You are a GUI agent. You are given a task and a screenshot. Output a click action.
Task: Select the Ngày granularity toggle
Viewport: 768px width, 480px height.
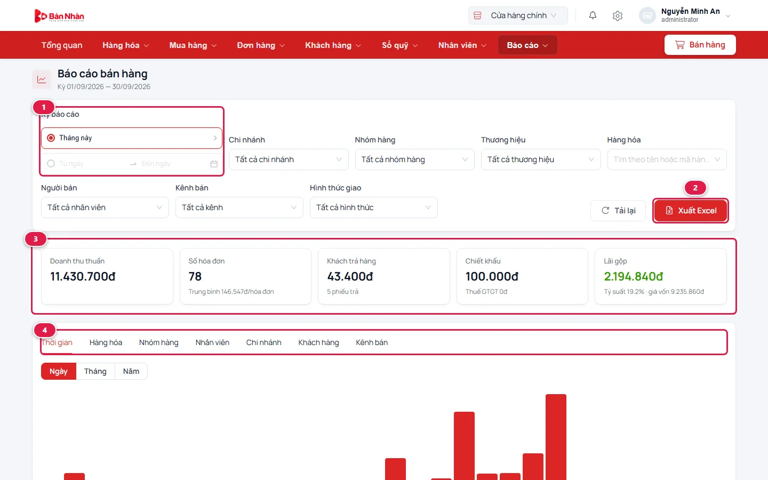tap(59, 371)
